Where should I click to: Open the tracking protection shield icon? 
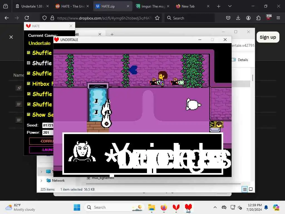[x=45, y=18]
